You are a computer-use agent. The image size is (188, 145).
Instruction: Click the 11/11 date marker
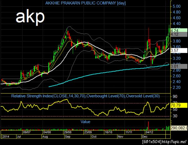pyautogui.click(x=129, y=132)
